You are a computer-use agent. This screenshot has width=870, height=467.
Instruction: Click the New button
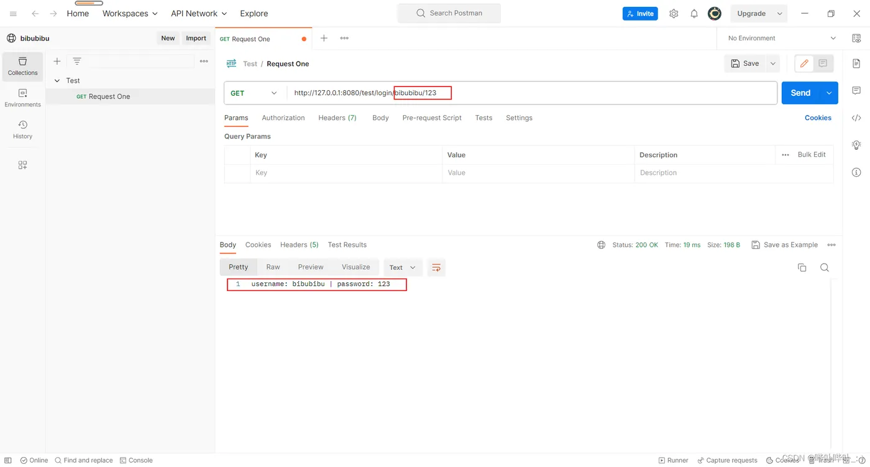pos(168,39)
